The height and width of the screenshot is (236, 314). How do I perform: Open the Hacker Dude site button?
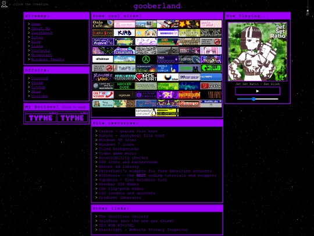point(124,86)
